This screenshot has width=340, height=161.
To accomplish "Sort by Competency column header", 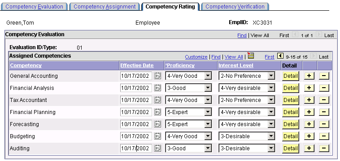I will pyautogui.click(x=26, y=65).
